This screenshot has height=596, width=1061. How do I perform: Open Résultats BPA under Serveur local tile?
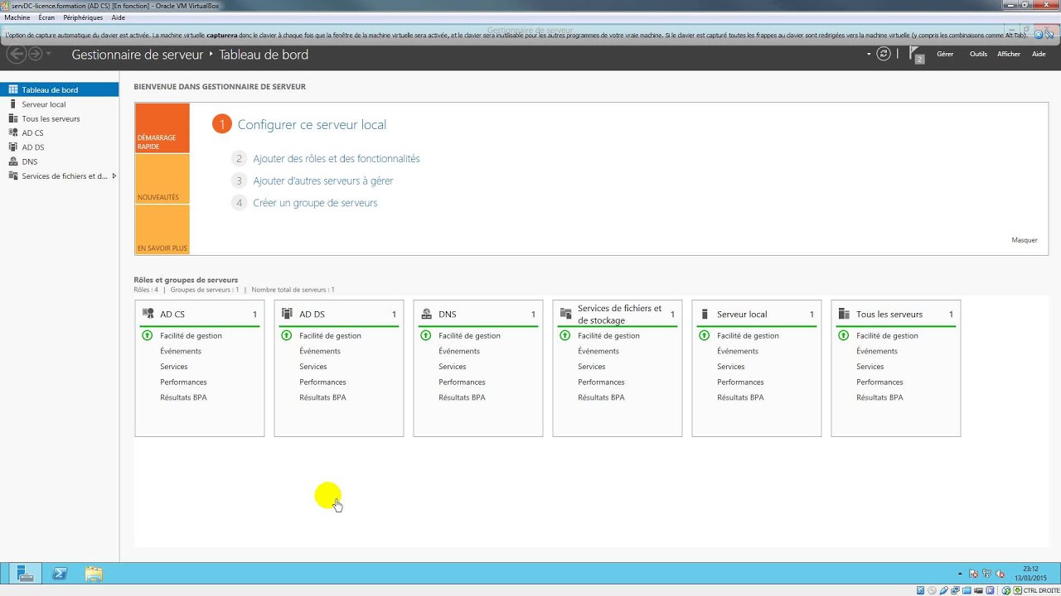tap(740, 397)
